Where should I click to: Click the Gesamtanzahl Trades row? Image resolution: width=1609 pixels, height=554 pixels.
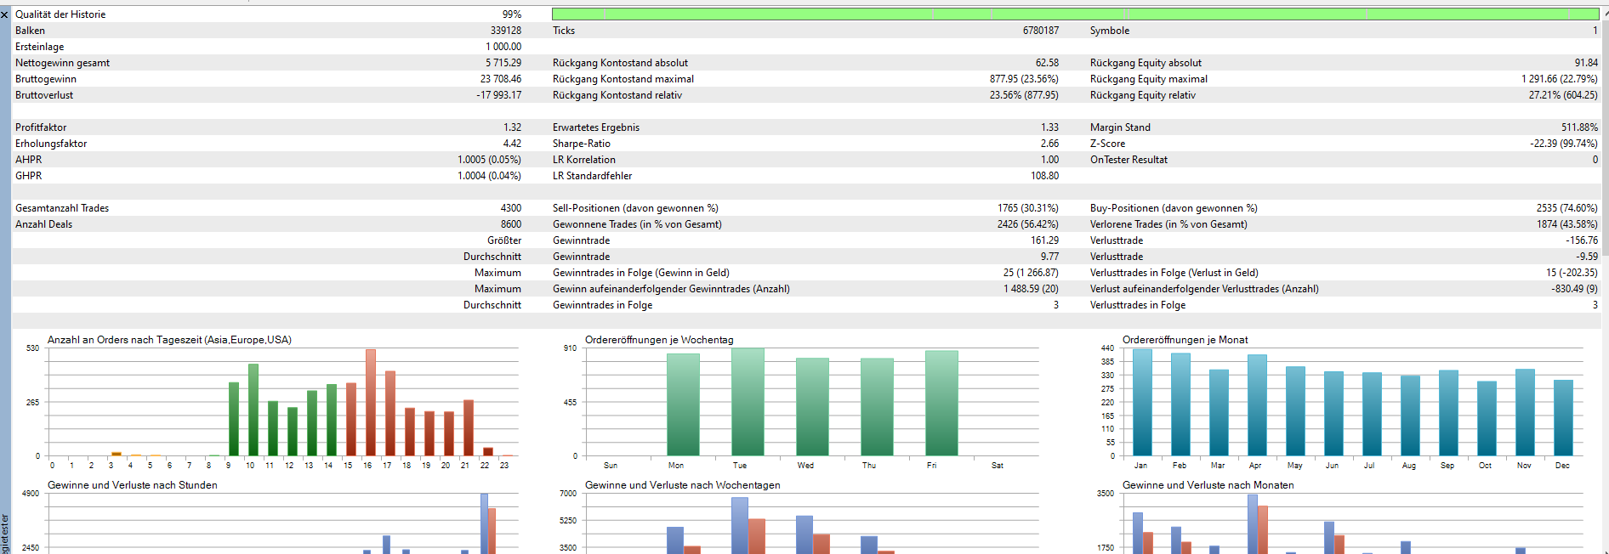[x=62, y=208]
